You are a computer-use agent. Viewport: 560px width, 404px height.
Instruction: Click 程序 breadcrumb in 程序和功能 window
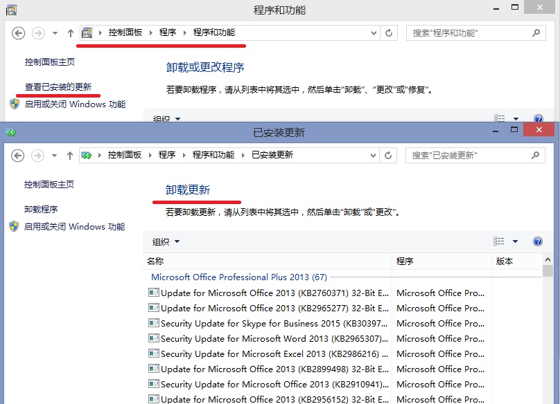point(168,33)
